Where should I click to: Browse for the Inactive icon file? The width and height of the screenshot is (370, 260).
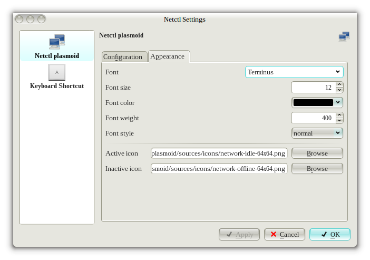coord(317,169)
